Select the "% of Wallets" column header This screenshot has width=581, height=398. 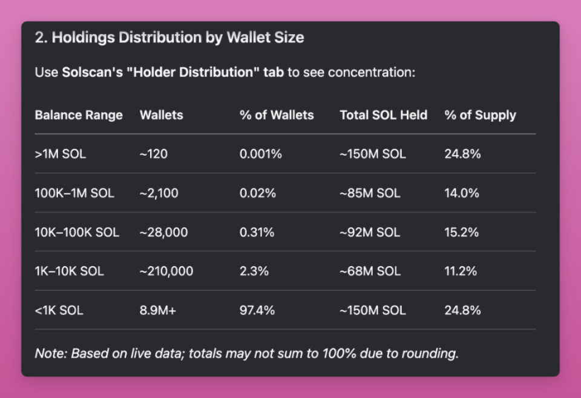(x=277, y=115)
